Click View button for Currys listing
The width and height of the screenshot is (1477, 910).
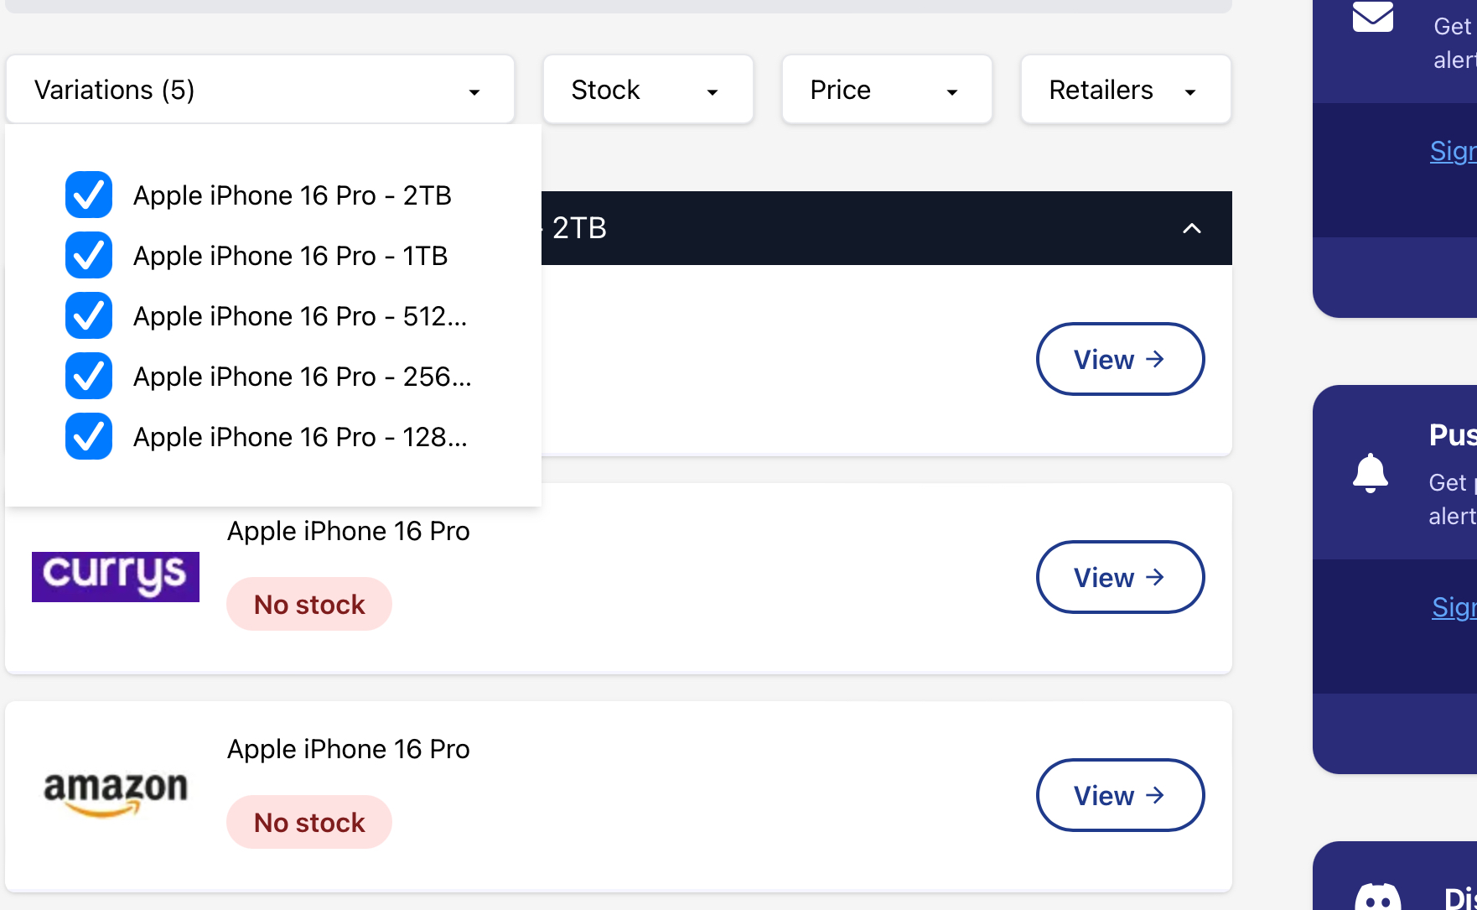click(1120, 577)
